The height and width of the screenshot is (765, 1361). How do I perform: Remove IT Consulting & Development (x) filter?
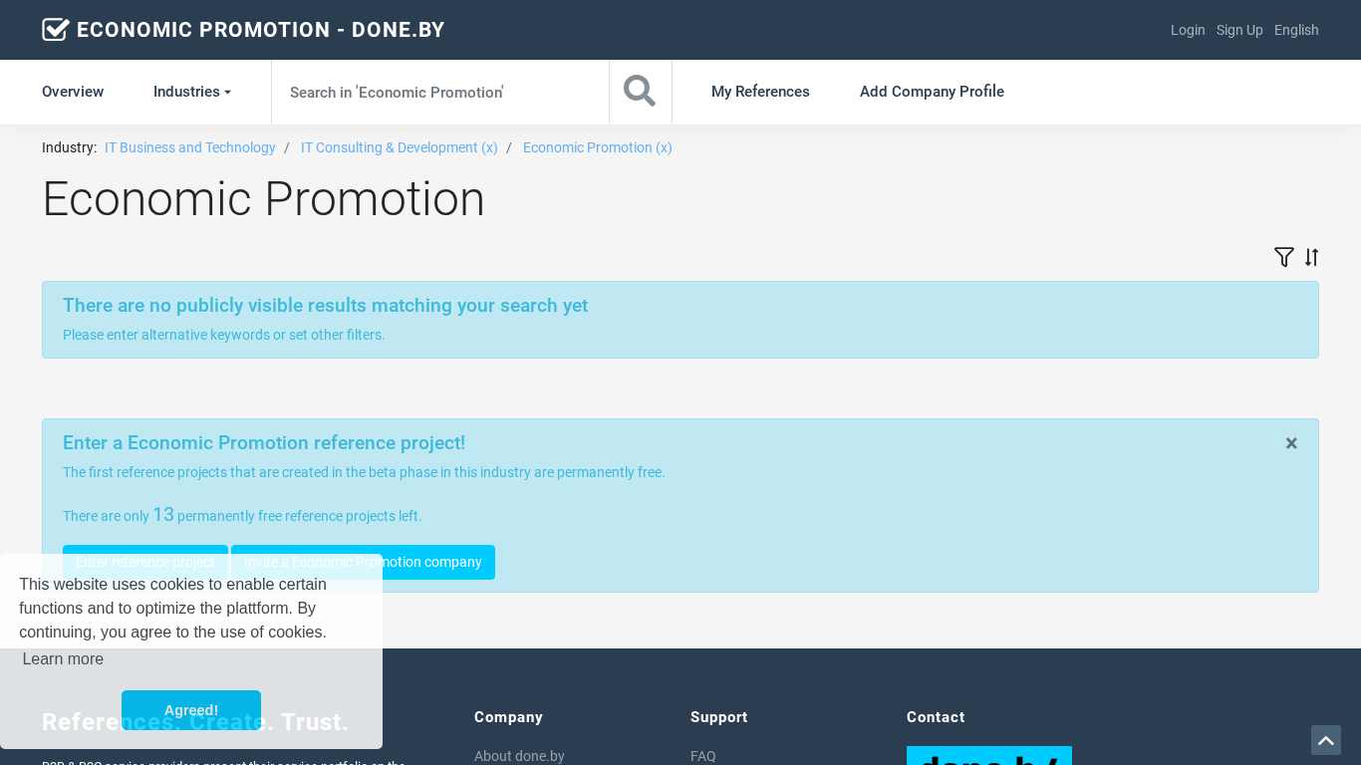(x=400, y=147)
